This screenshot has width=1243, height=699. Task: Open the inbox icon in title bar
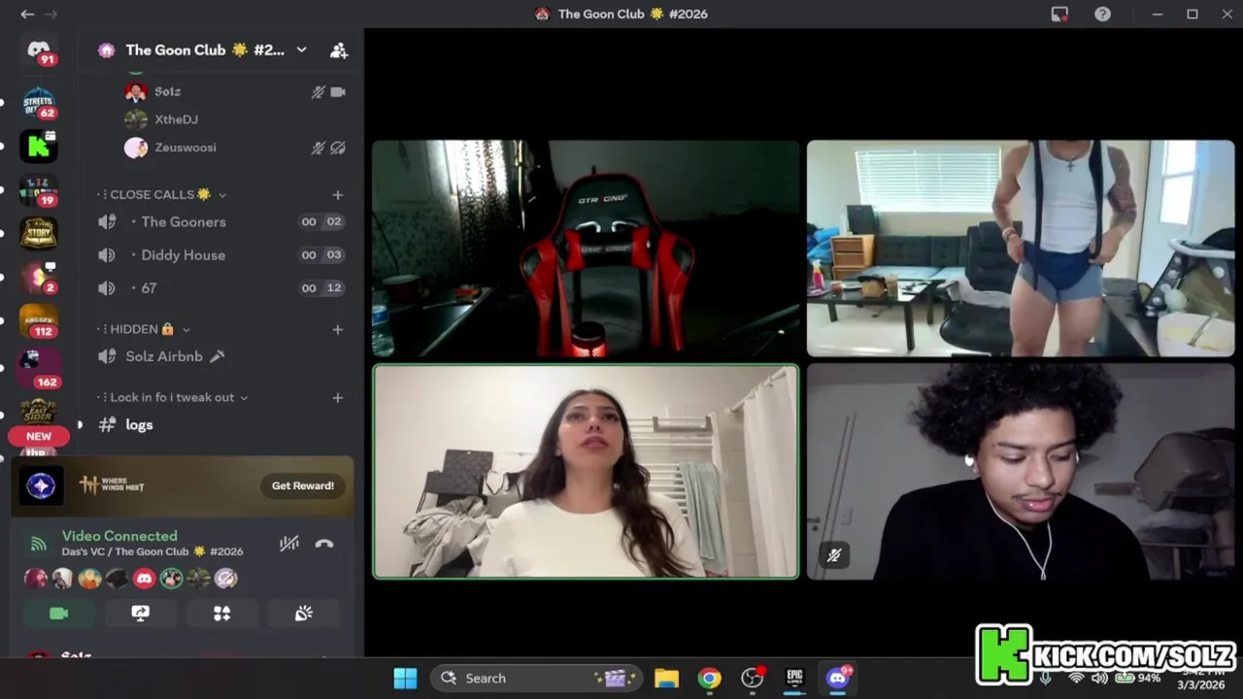[1059, 14]
